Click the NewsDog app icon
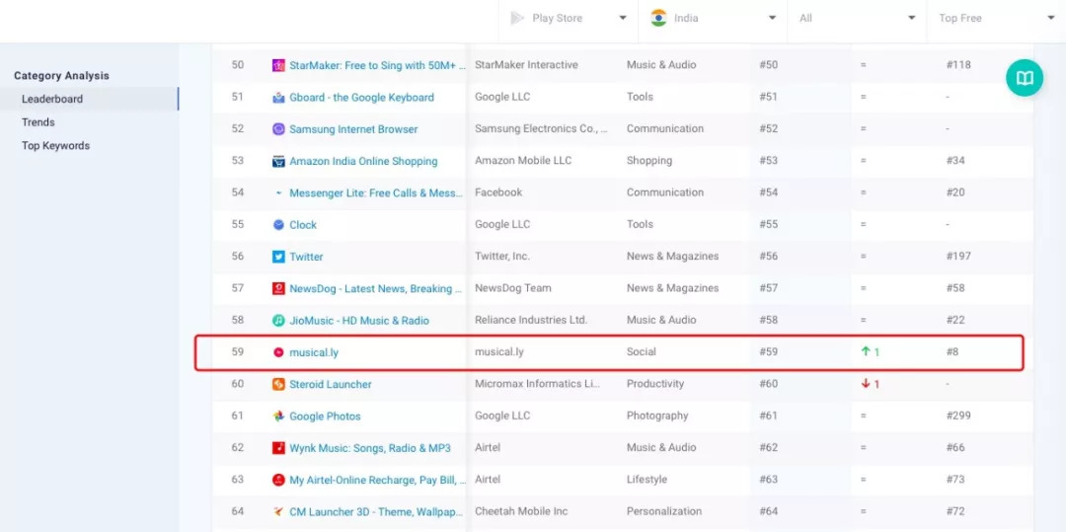Image resolution: width=1066 pixels, height=532 pixels. (278, 289)
